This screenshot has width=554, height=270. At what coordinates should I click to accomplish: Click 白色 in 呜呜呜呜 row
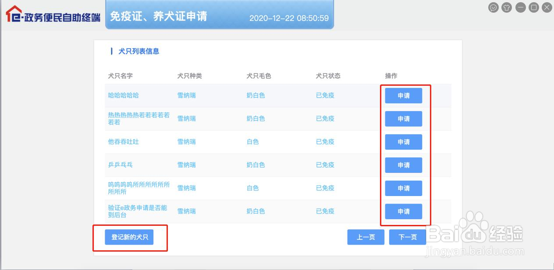point(253,188)
